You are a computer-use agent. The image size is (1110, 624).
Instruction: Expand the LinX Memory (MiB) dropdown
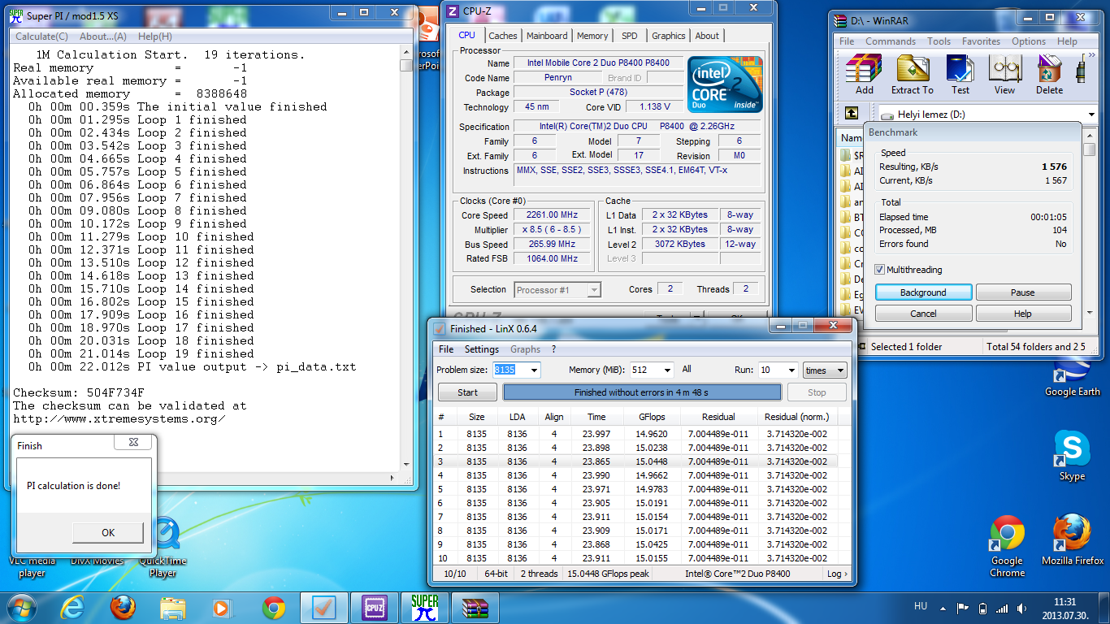coord(667,370)
